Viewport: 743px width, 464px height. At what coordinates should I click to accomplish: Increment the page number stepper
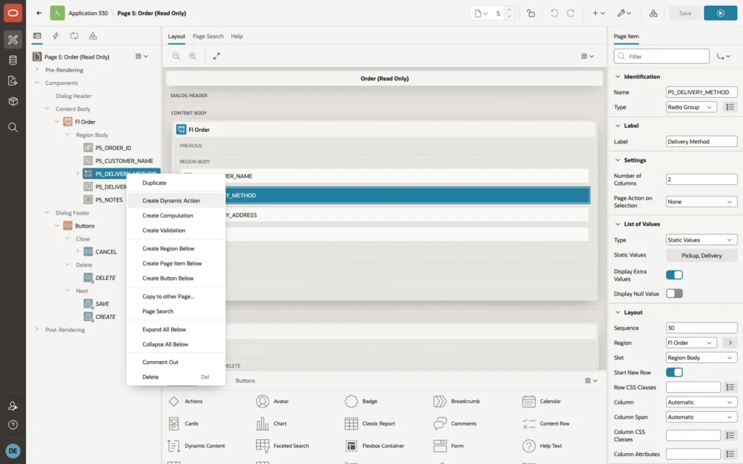pos(509,9)
